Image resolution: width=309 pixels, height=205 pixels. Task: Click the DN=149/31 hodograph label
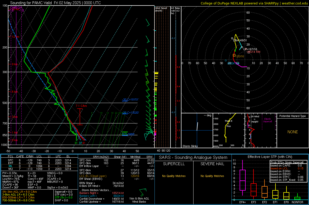[240, 40]
